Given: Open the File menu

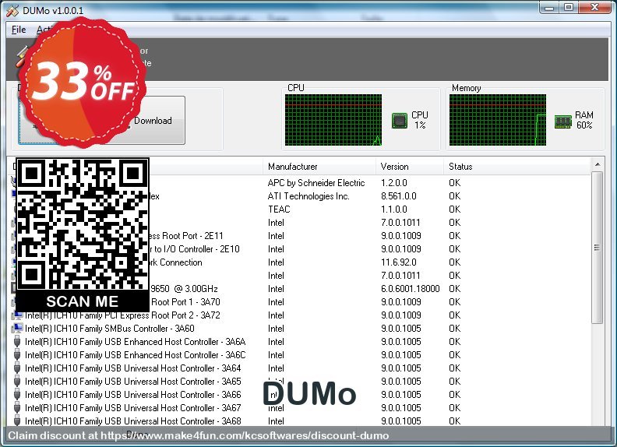Looking at the screenshot, I should tap(19, 30).
